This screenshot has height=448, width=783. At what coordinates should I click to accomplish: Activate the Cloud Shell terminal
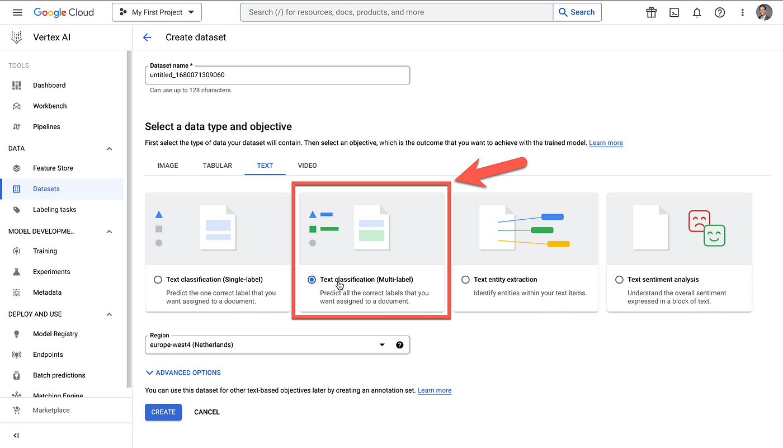[674, 12]
